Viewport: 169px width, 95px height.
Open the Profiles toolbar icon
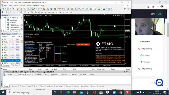[x=8, y=9]
